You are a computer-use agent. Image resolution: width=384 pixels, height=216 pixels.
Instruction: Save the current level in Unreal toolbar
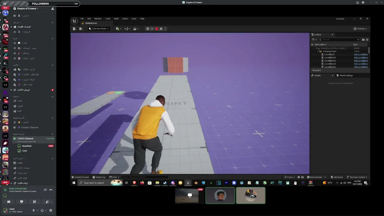(74, 29)
